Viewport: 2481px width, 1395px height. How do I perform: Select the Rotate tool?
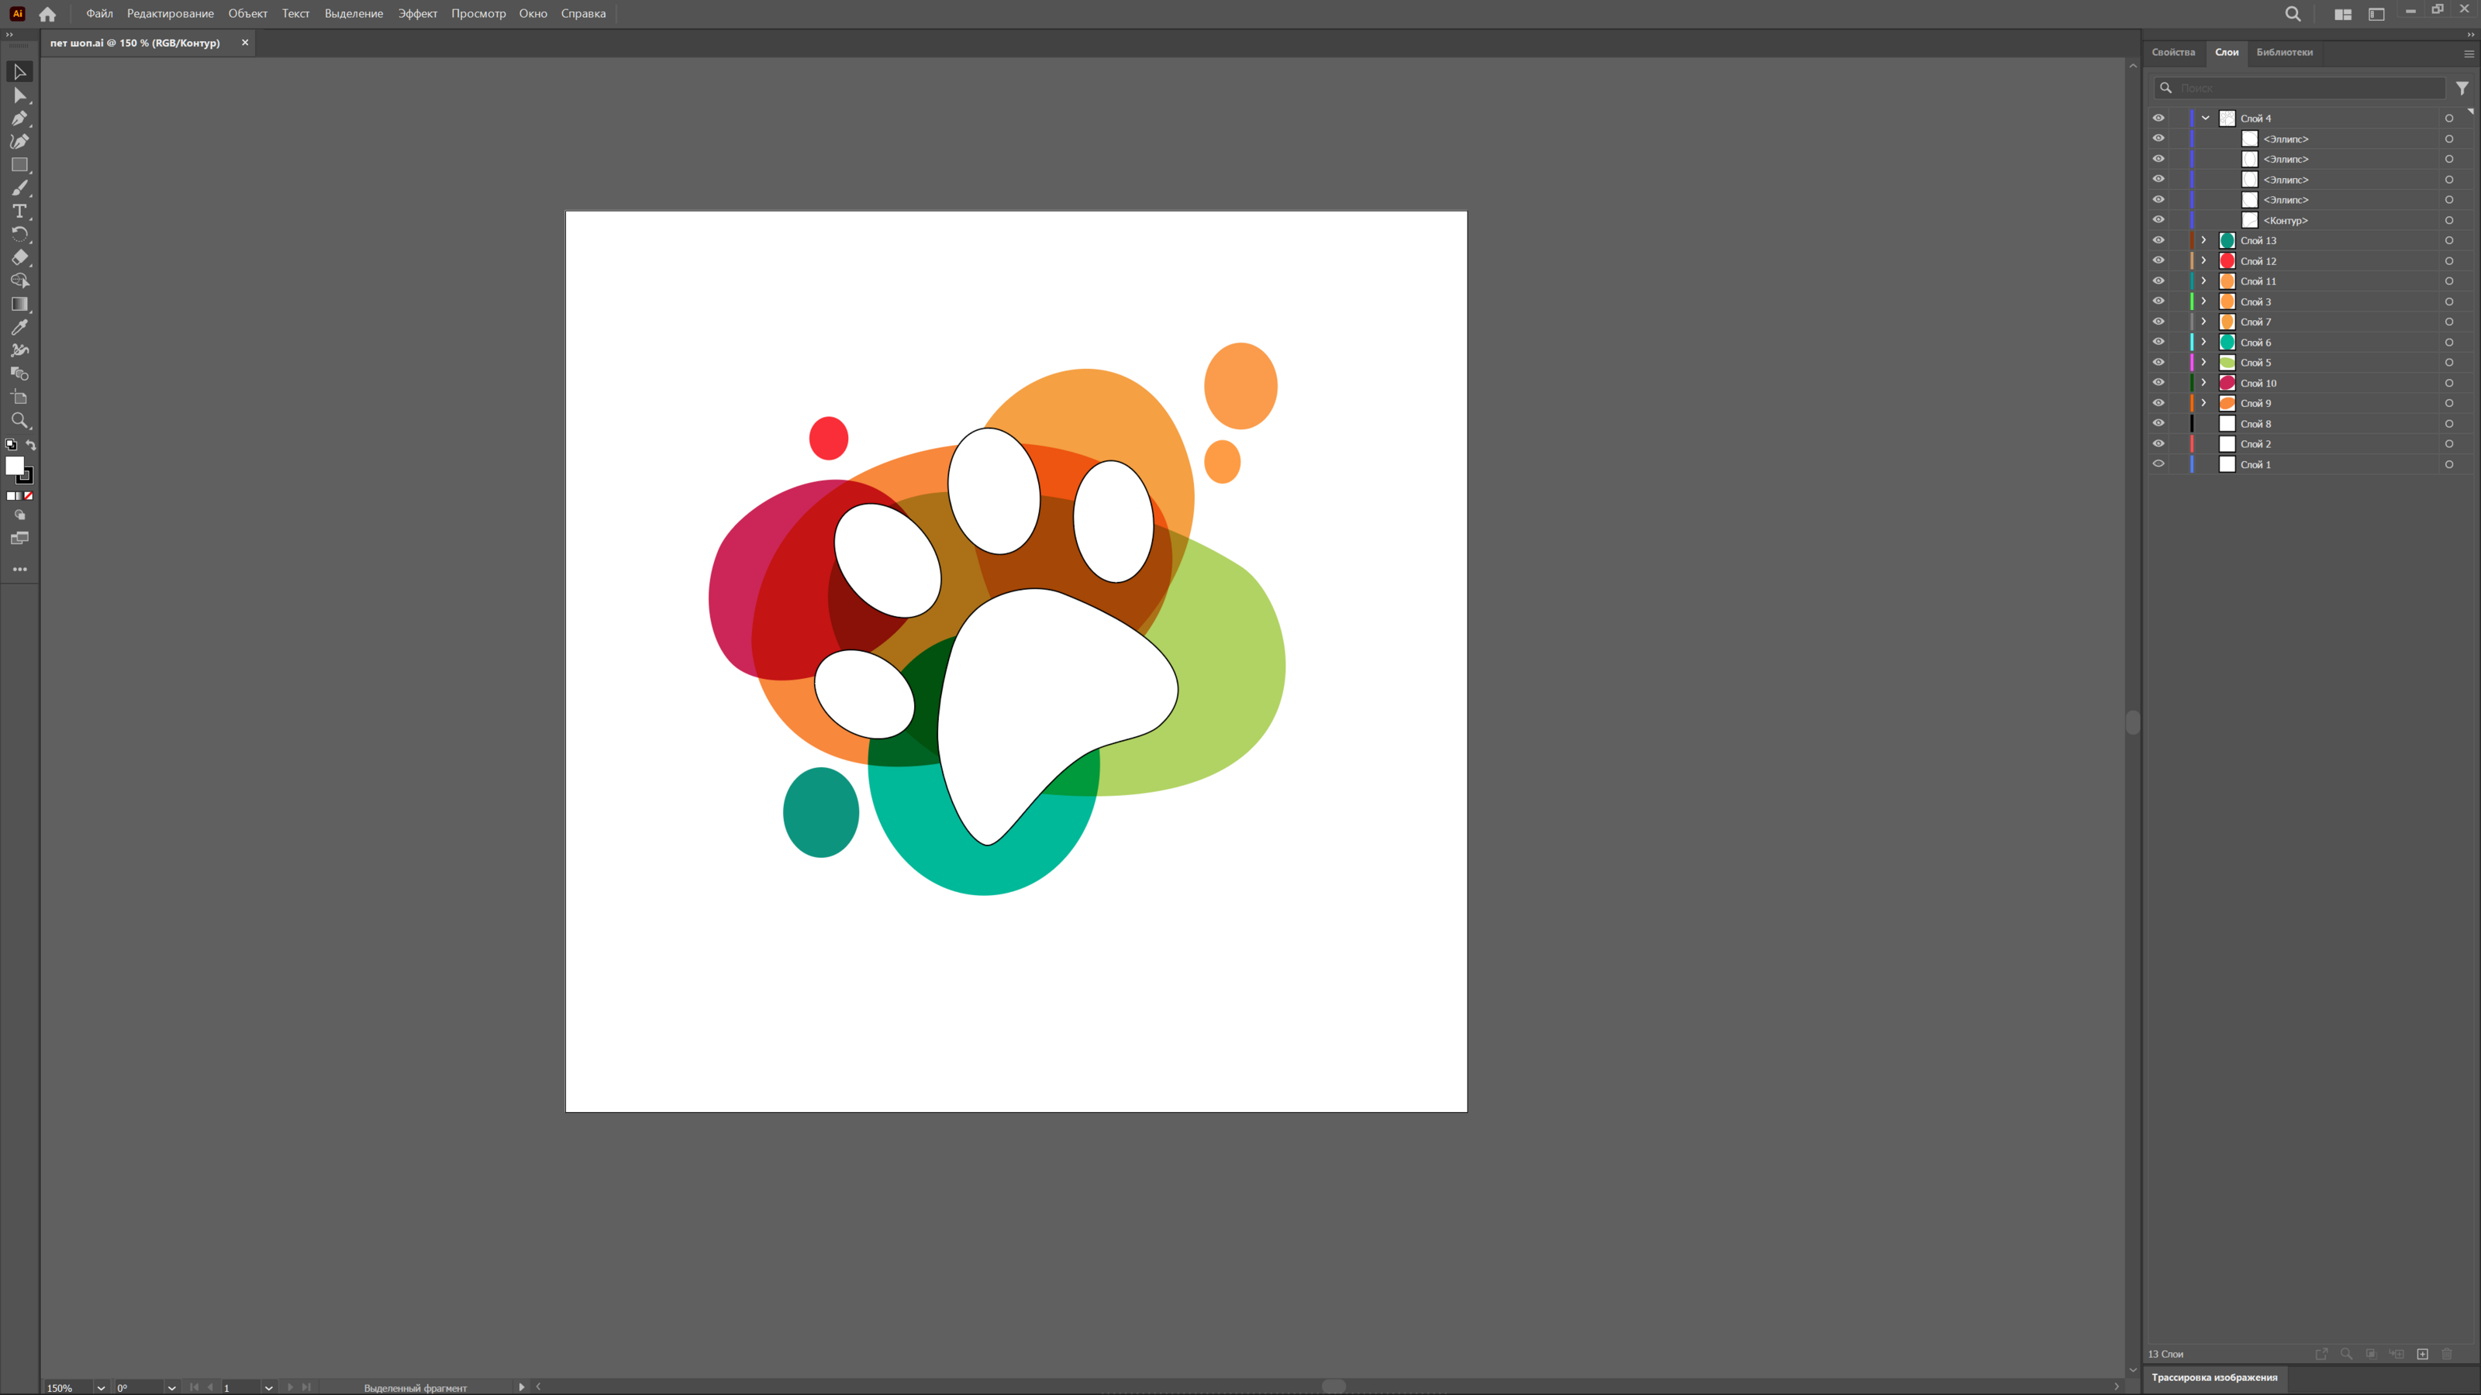[x=19, y=234]
